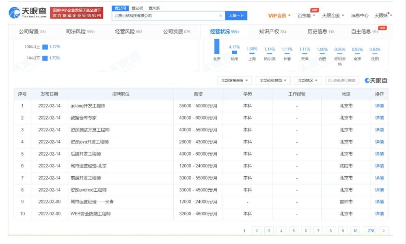
Task: Open the 全部发布年份 filter dropdown
Action: click(x=234, y=81)
